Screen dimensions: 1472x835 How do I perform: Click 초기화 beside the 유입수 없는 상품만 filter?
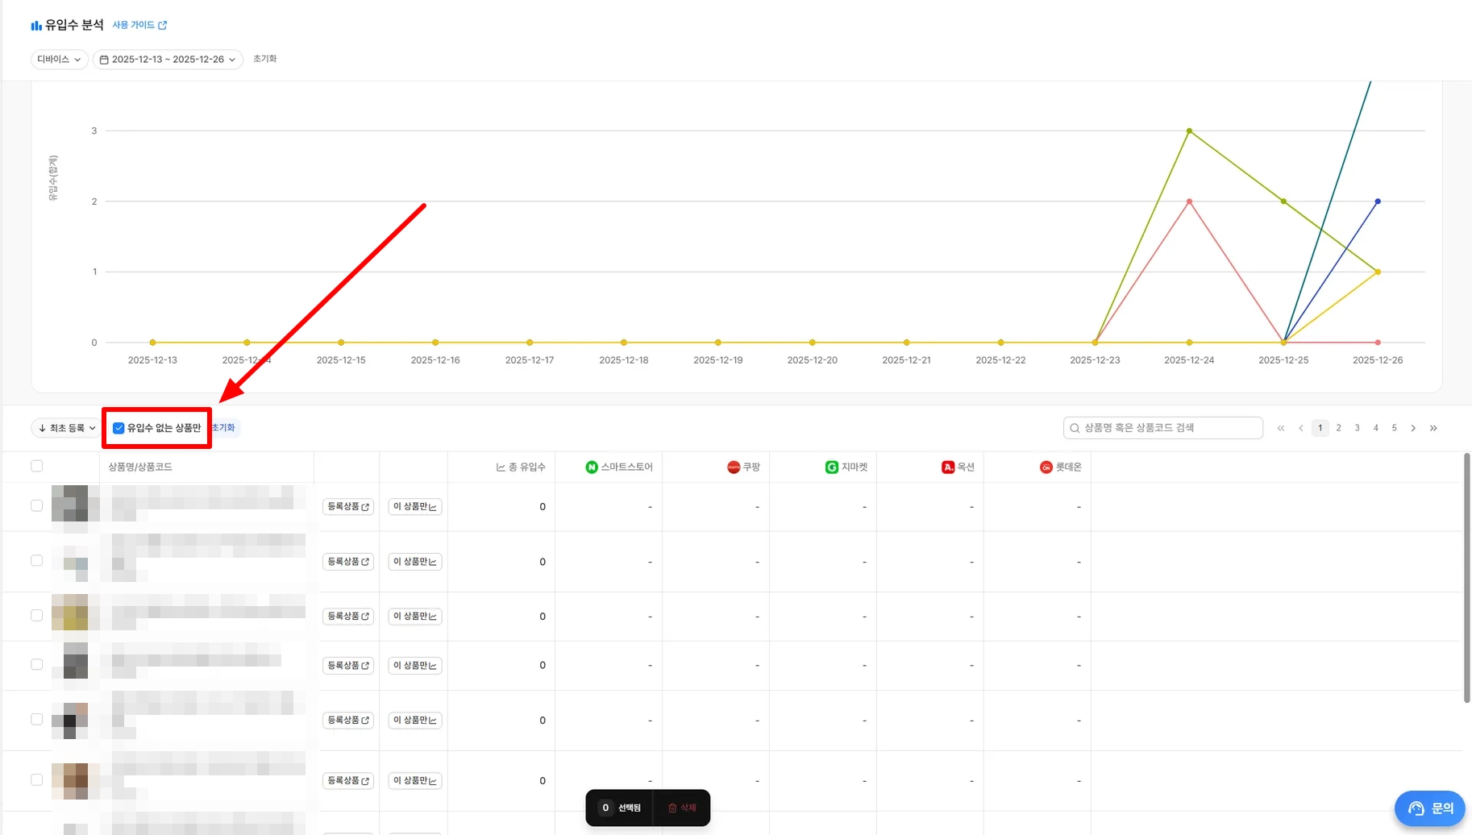coord(223,428)
